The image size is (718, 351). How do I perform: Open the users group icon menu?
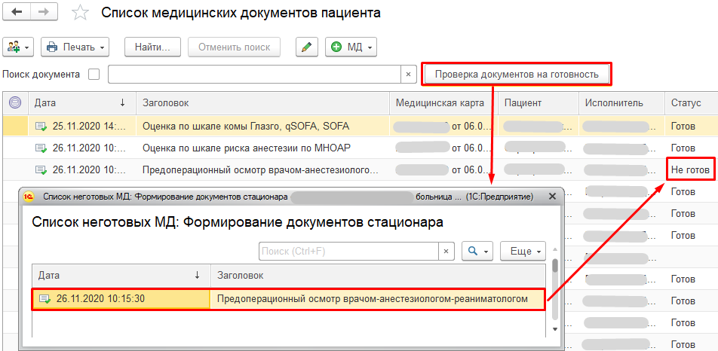(19, 47)
